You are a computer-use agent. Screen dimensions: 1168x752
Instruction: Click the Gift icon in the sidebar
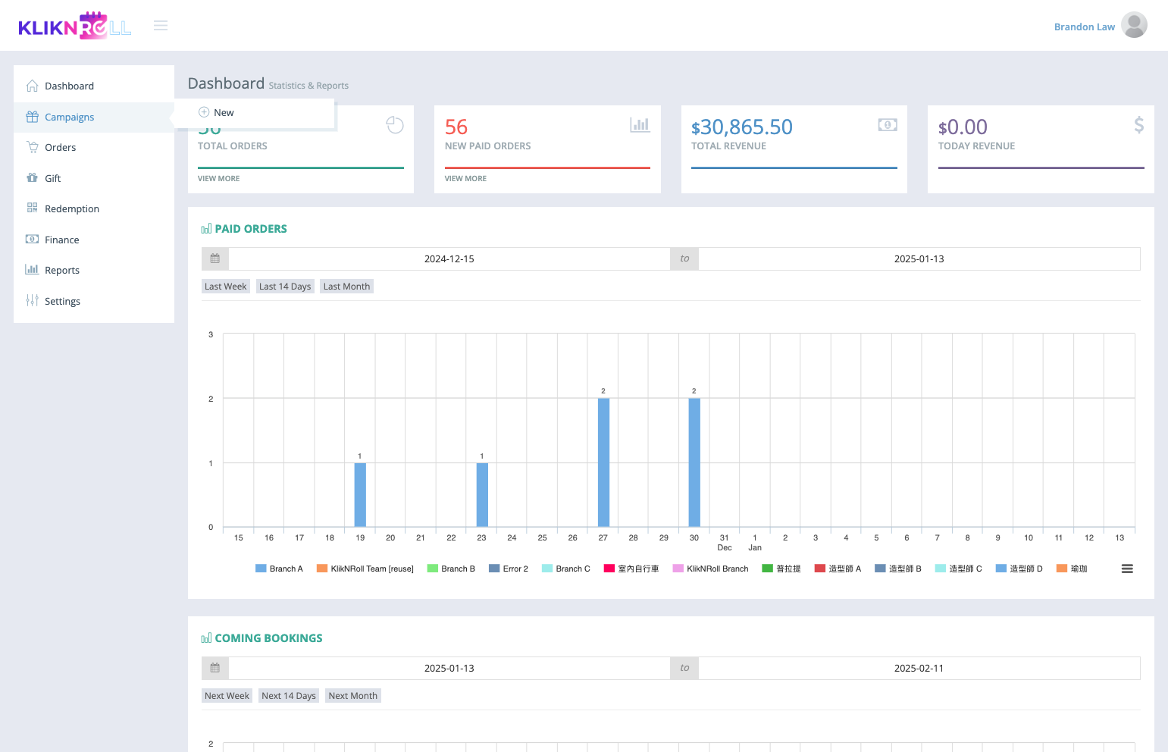point(32,177)
